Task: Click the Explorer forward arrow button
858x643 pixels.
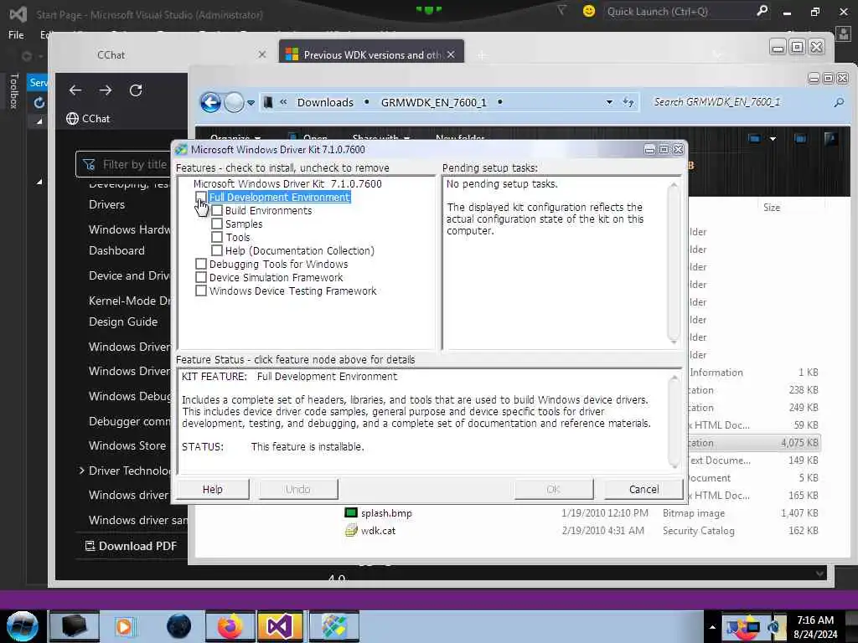Action: coord(235,102)
